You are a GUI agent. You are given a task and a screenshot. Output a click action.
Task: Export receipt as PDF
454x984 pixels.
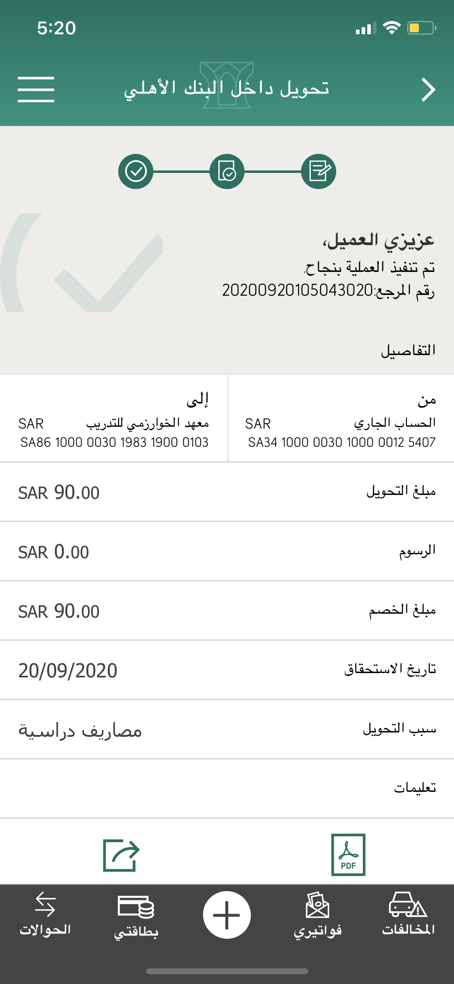[x=348, y=854]
